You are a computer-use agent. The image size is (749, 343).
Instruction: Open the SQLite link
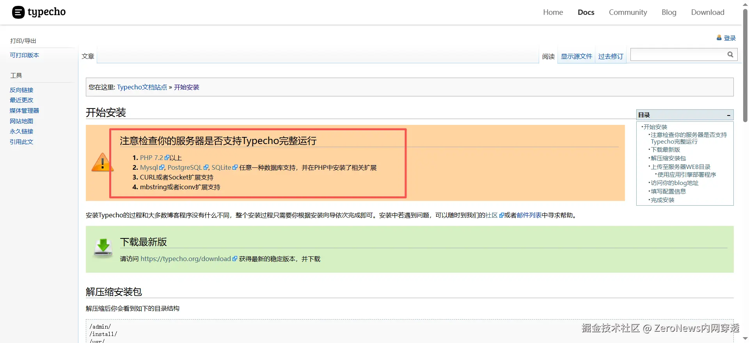click(222, 167)
